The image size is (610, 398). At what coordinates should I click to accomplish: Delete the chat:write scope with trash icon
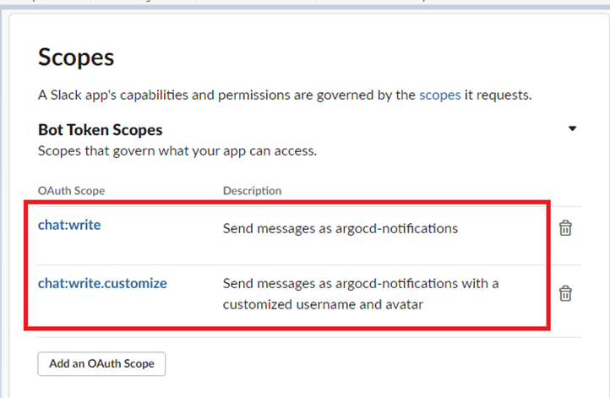point(566,228)
